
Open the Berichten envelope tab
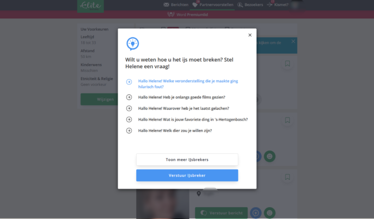point(176,5)
